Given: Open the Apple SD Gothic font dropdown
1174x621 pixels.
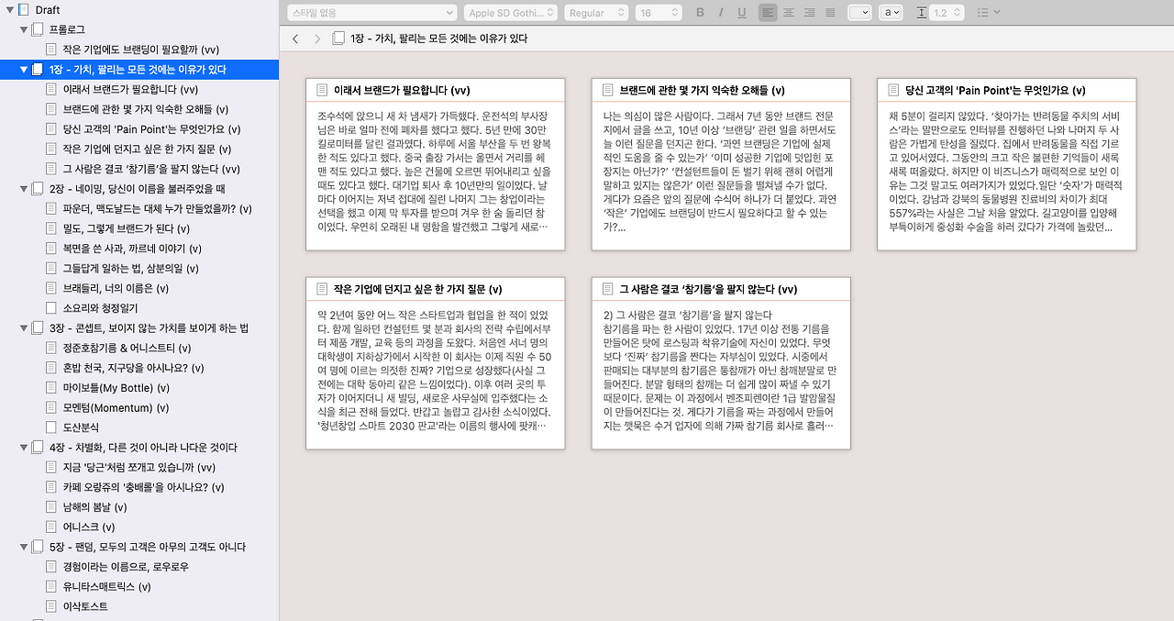Looking at the screenshot, I should (x=512, y=12).
